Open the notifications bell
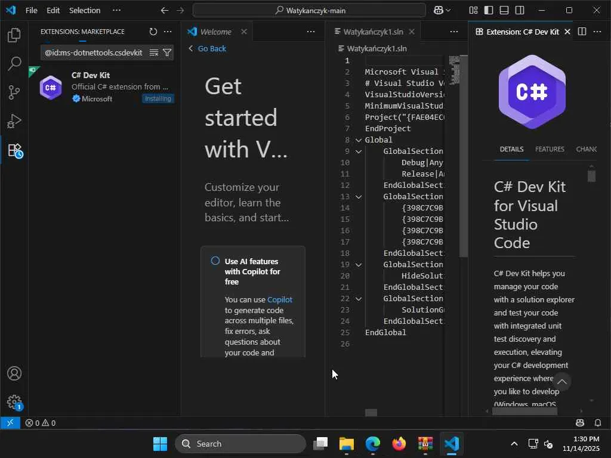This screenshot has height=458, width=611. tap(598, 423)
